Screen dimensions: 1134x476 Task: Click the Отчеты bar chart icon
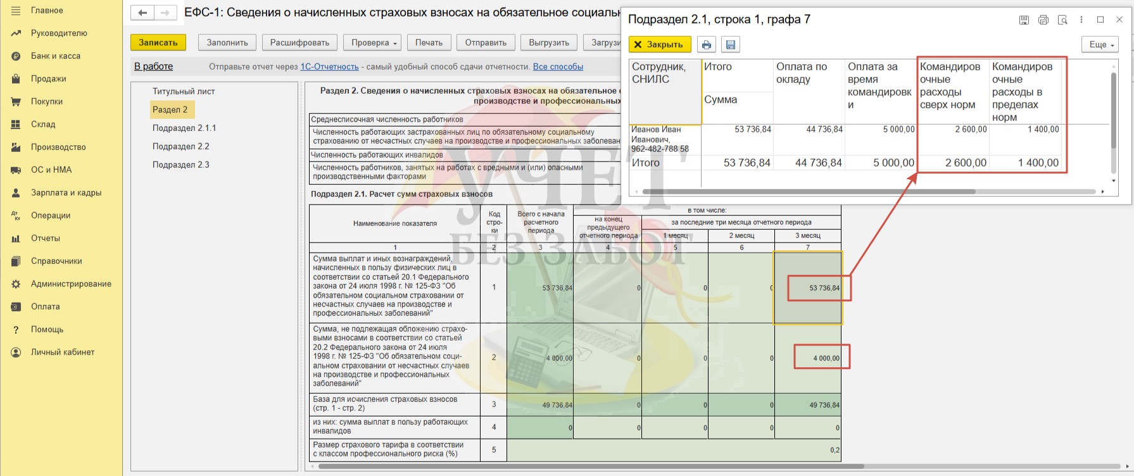[16, 238]
